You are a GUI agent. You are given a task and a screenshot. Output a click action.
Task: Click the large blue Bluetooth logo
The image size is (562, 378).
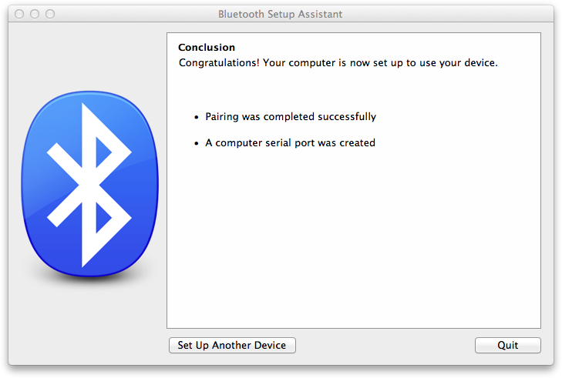pyautogui.click(x=89, y=184)
